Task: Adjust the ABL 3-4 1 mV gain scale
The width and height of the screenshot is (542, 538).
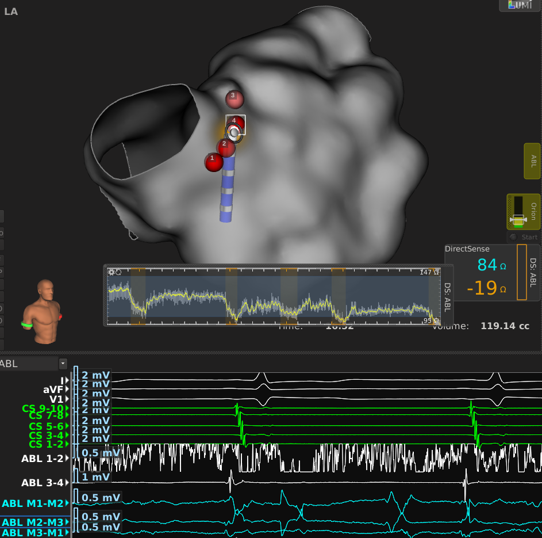Action: (x=95, y=477)
